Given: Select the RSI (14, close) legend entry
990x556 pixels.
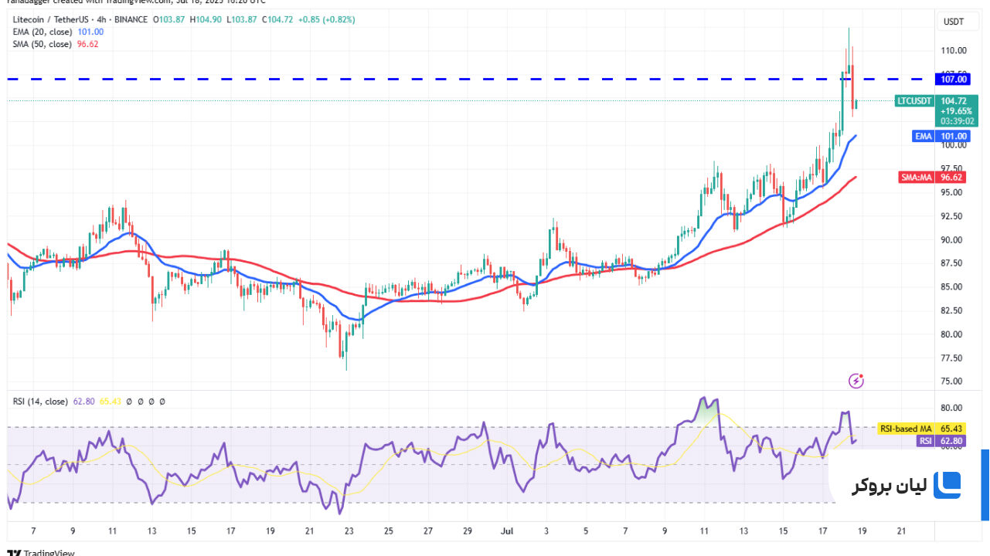Looking at the screenshot, I should click(x=40, y=402).
